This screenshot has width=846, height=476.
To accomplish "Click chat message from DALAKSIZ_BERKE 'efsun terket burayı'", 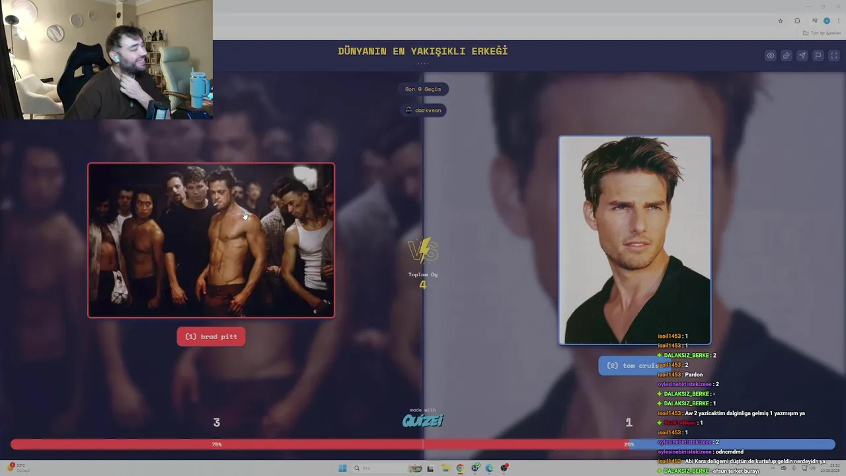I will [708, 471].
